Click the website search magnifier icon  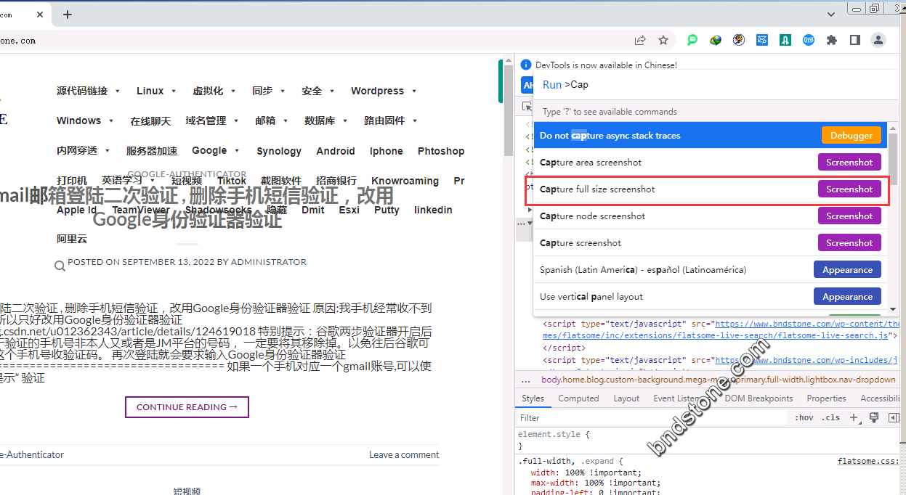[60, 266]
